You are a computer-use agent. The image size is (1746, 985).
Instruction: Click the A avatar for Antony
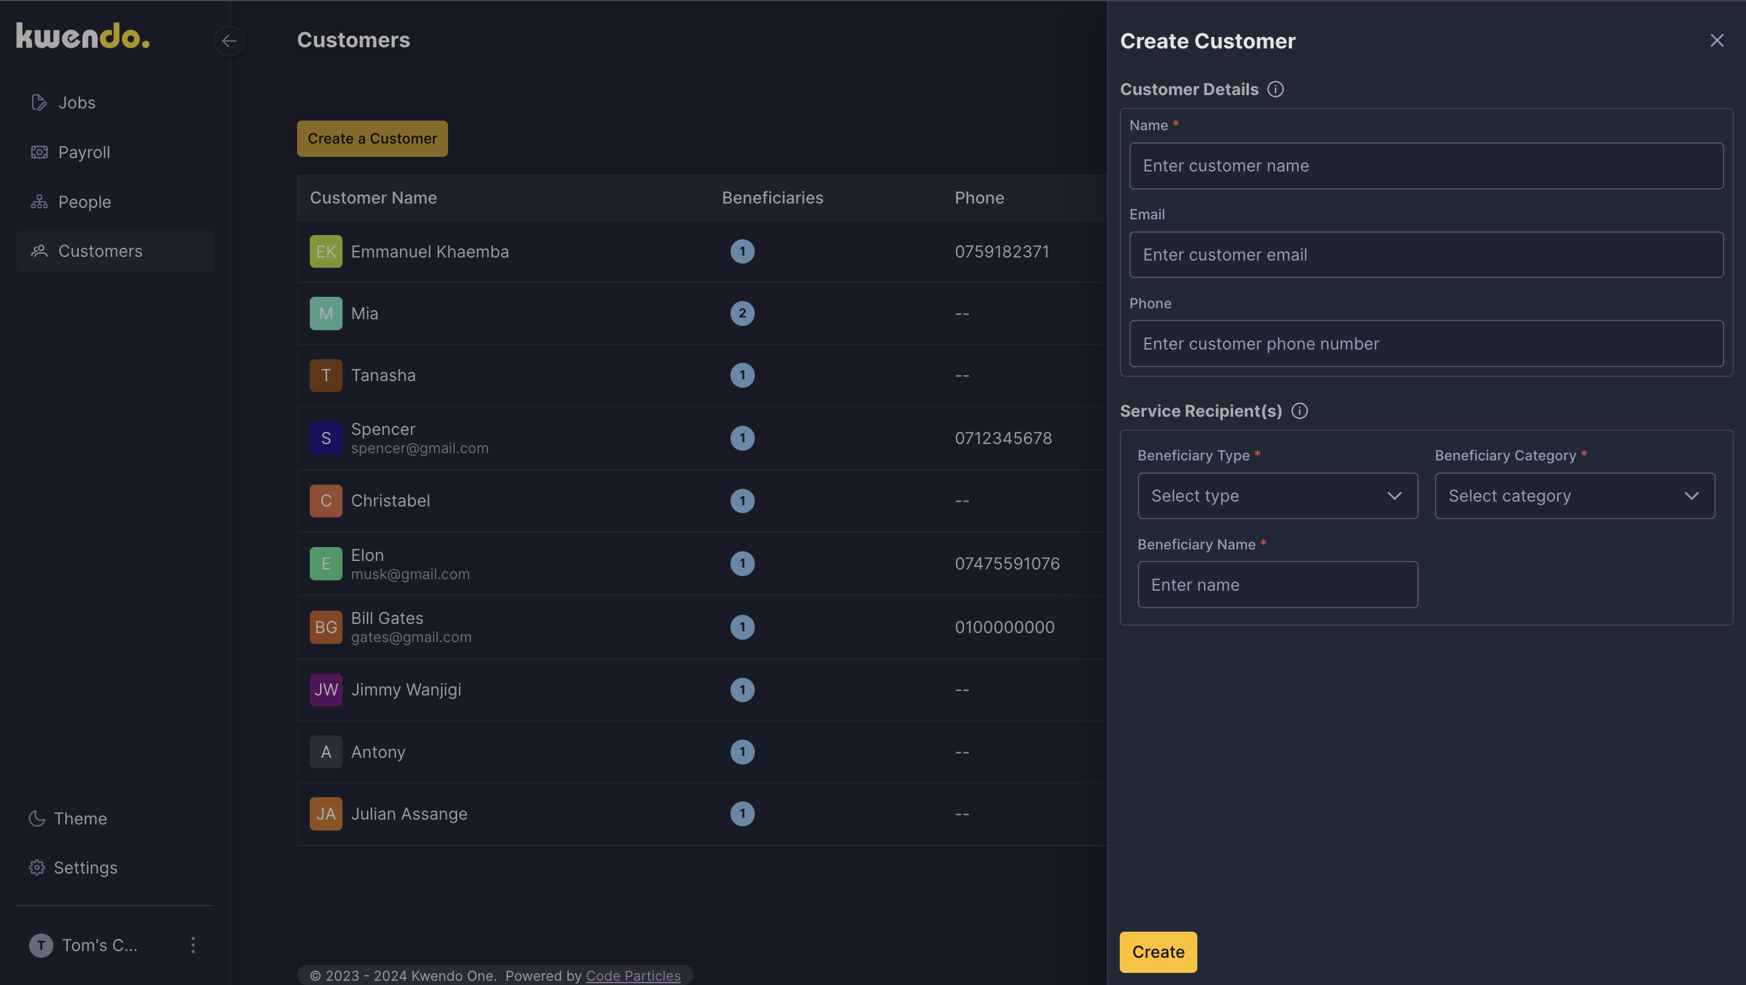tap(326, 751)
